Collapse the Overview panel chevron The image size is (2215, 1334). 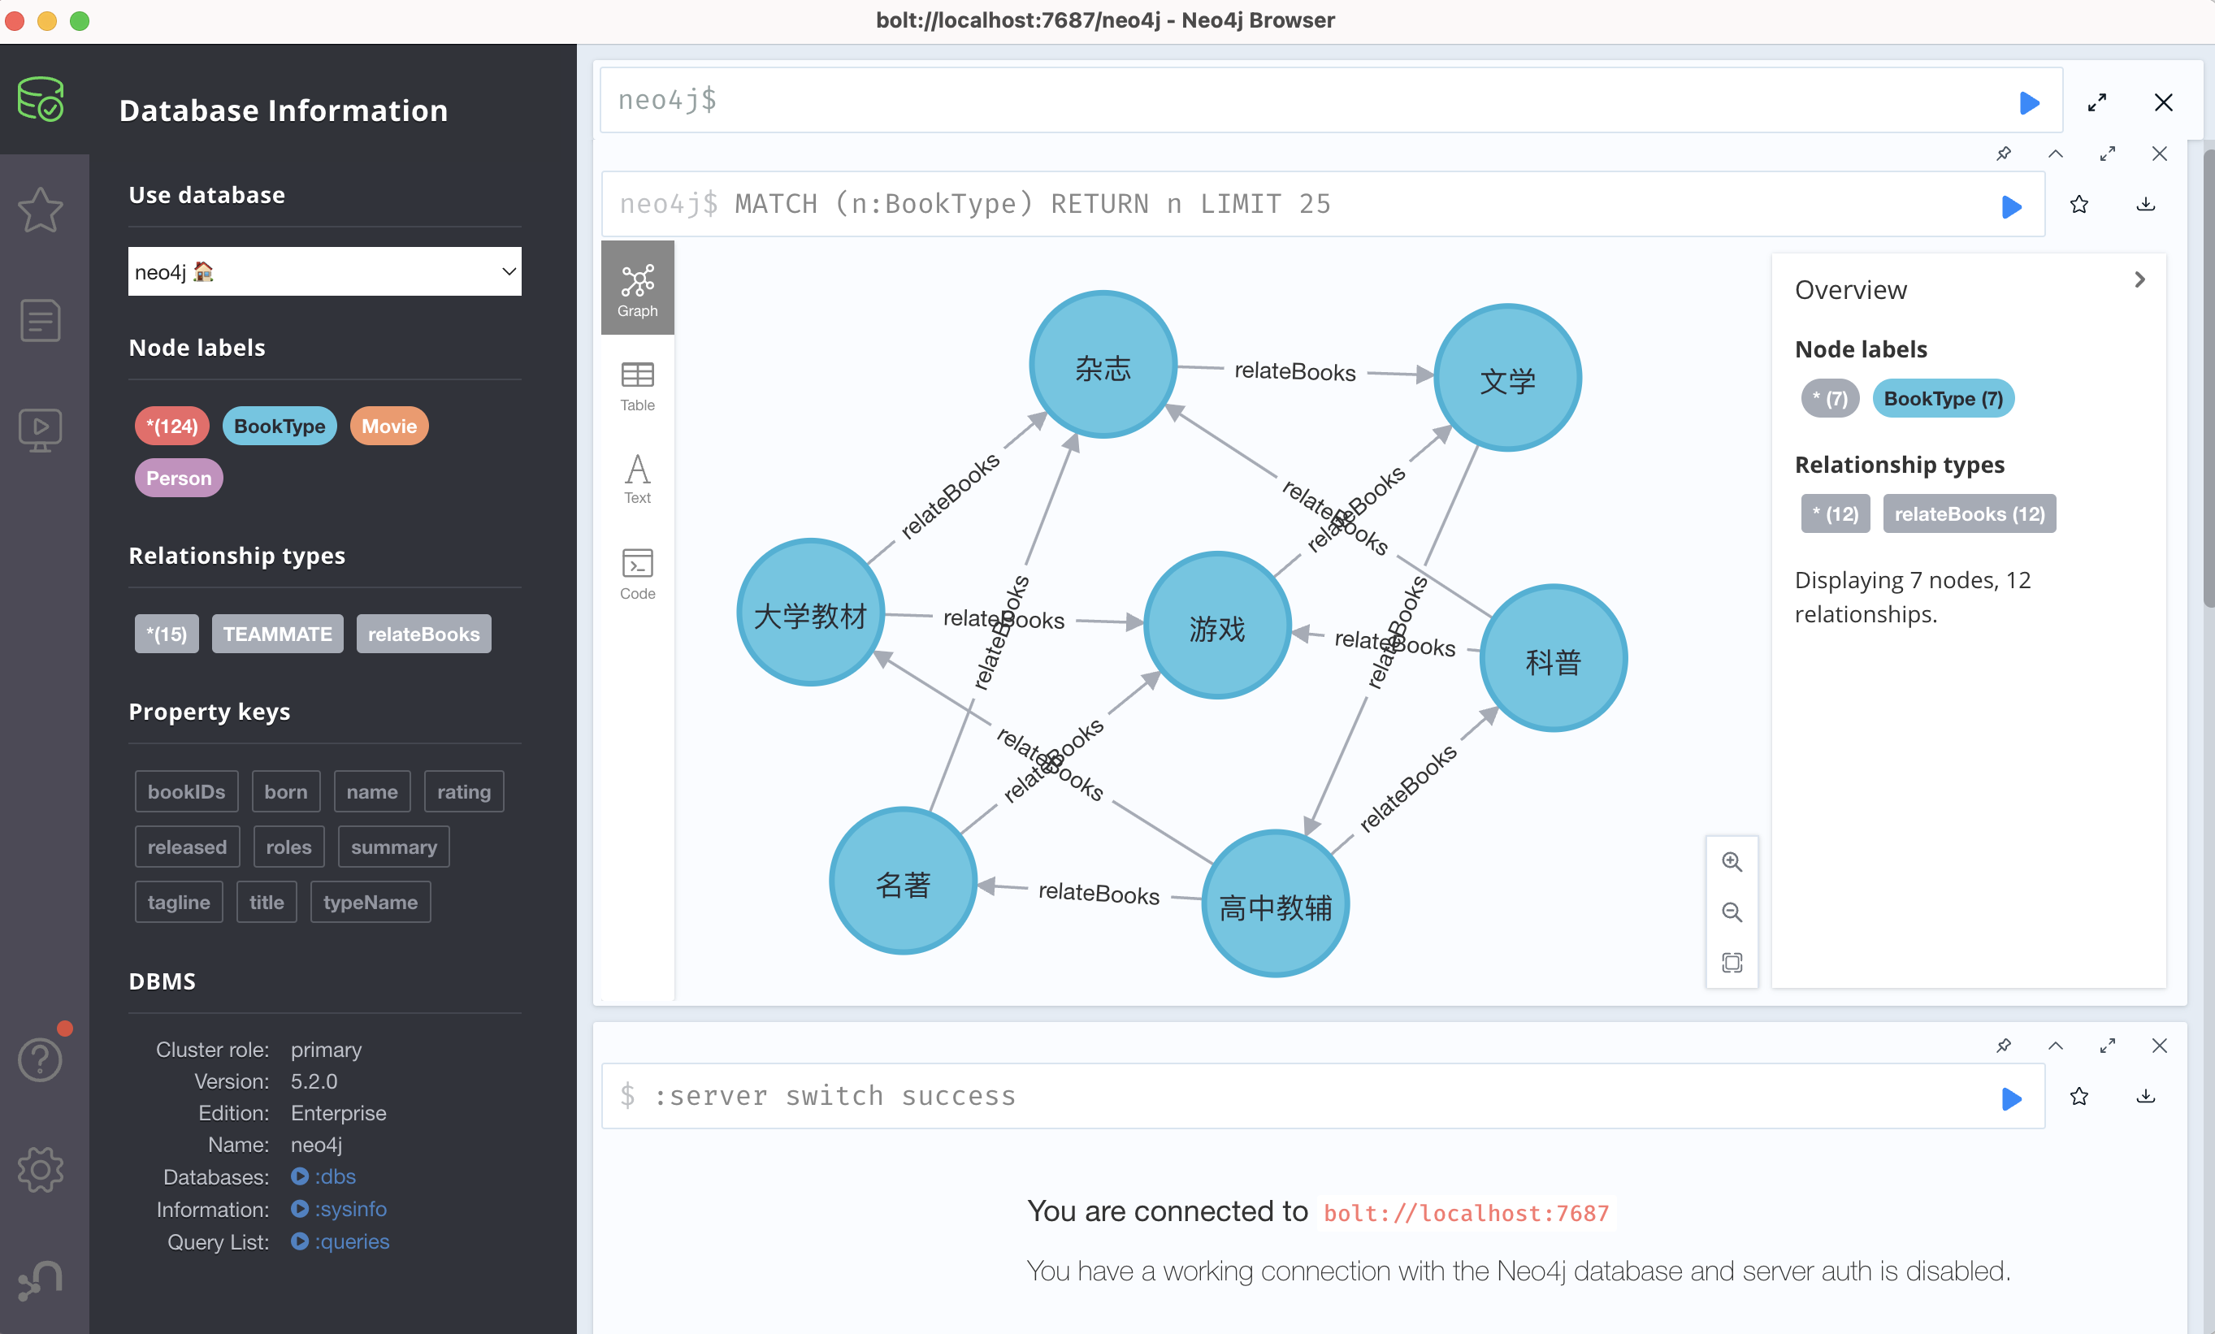click(2139, 279)
